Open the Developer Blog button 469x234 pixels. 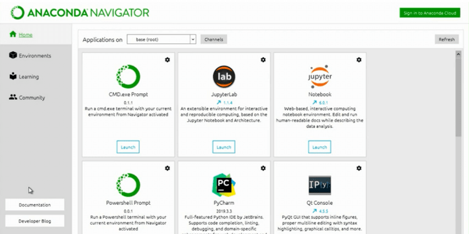[x=35, y=221]
